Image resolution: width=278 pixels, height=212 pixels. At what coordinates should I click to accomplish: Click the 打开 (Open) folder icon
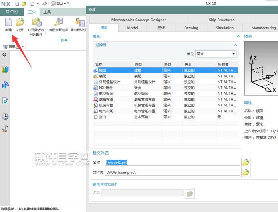pyautogui.click(x=20, y=22)
